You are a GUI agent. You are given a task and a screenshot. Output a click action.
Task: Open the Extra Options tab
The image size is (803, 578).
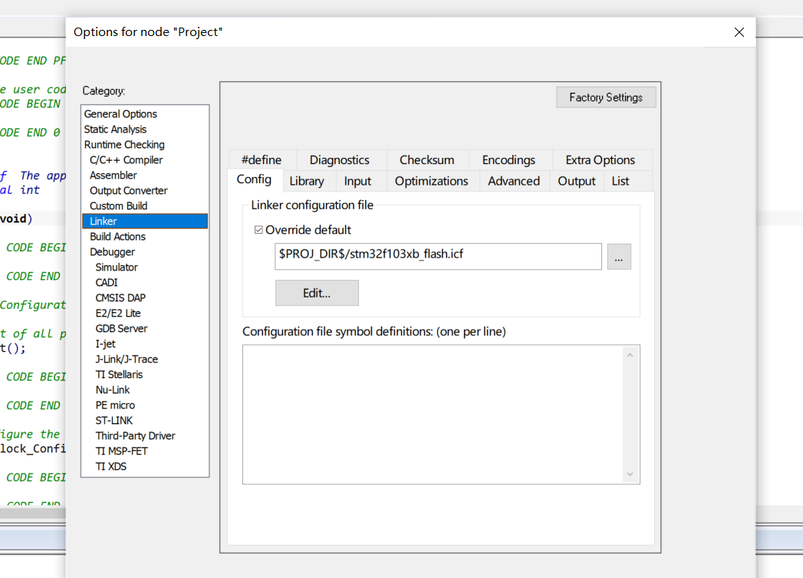click(600, 160)
